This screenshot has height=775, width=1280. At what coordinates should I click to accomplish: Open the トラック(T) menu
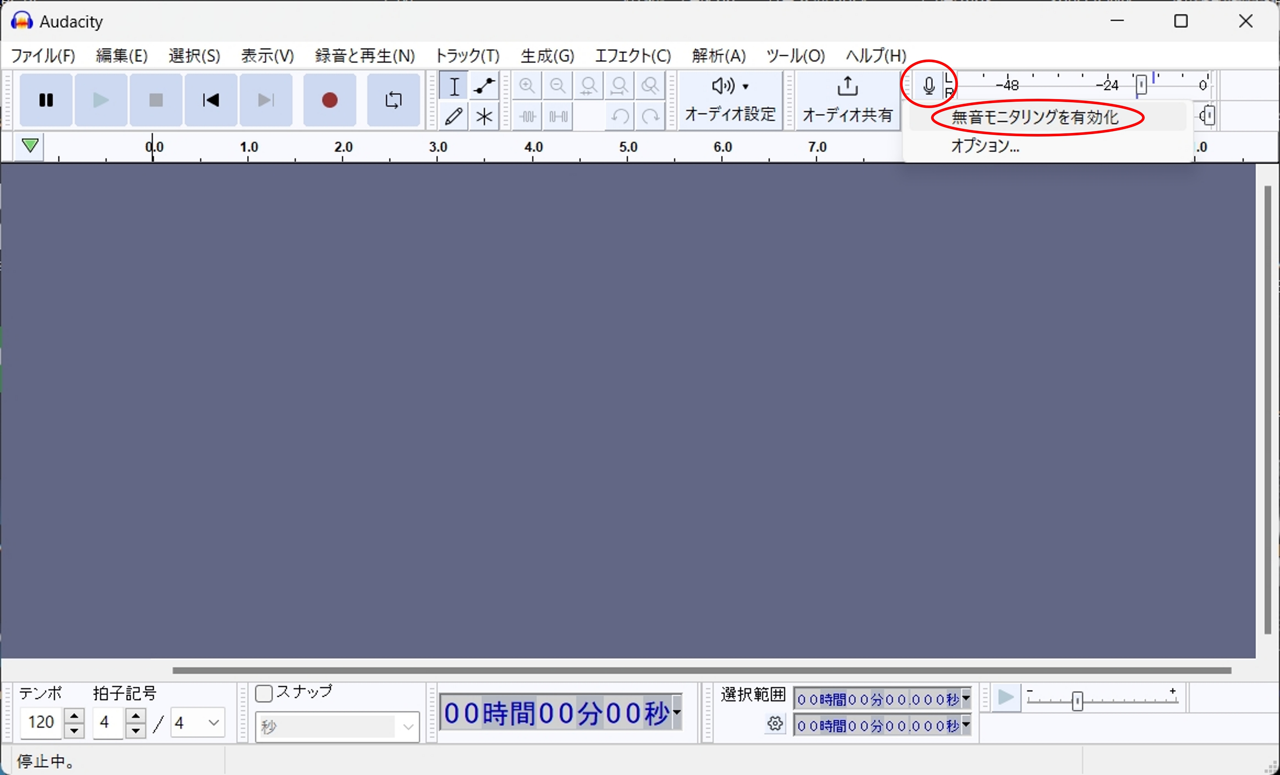(468, 56)
